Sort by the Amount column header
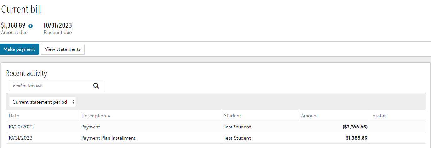The image size is (431, 148). pyautogui.click(x=309, y=116)
